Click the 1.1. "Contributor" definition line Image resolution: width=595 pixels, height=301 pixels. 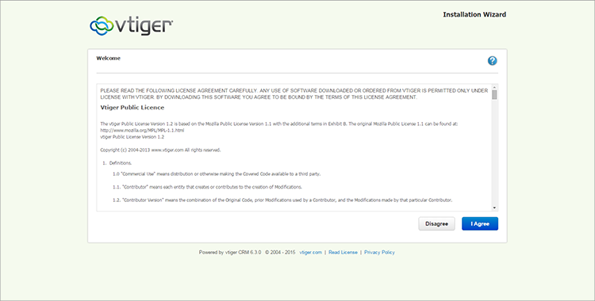[207, 187]
